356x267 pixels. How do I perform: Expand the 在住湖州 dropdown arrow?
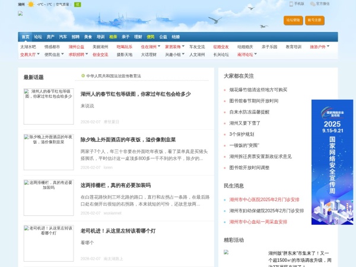pos(158,46)
